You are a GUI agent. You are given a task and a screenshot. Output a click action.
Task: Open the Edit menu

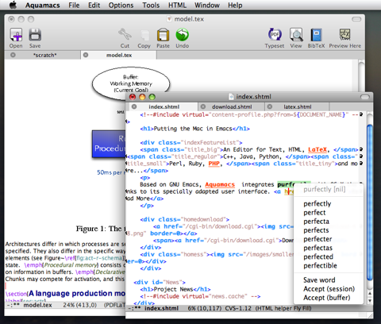coord(94,6)
